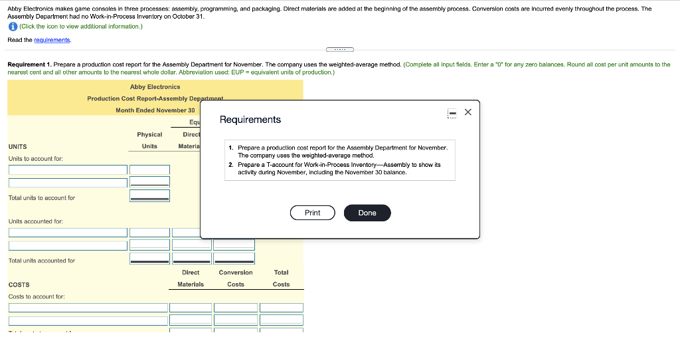Select second Direct Materials cost field under Costs to account for
The width and height of the screenshot is (680, 337).
click(x=191, y=320)
